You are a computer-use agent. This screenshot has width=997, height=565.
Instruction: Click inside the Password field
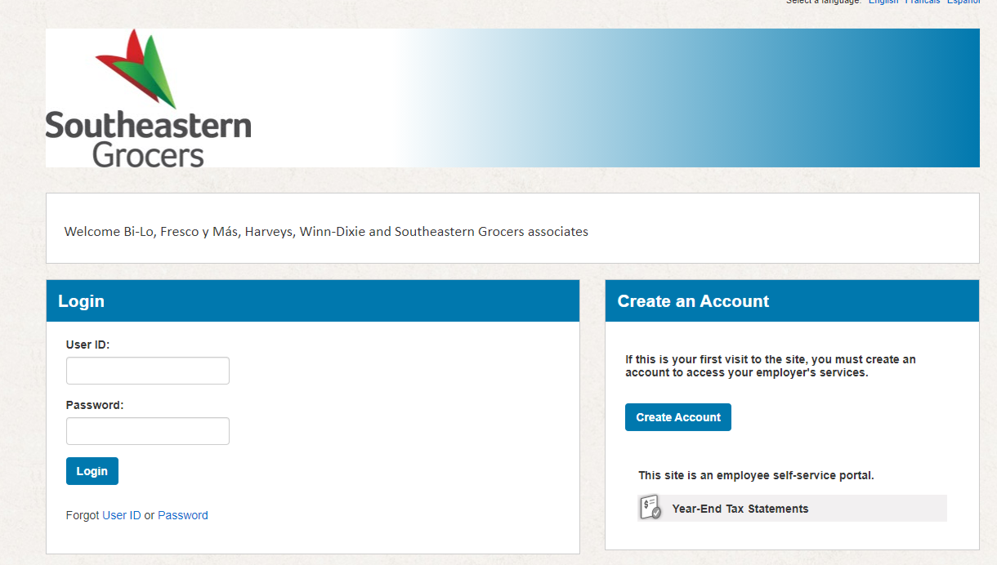click(x=147, y=430)
